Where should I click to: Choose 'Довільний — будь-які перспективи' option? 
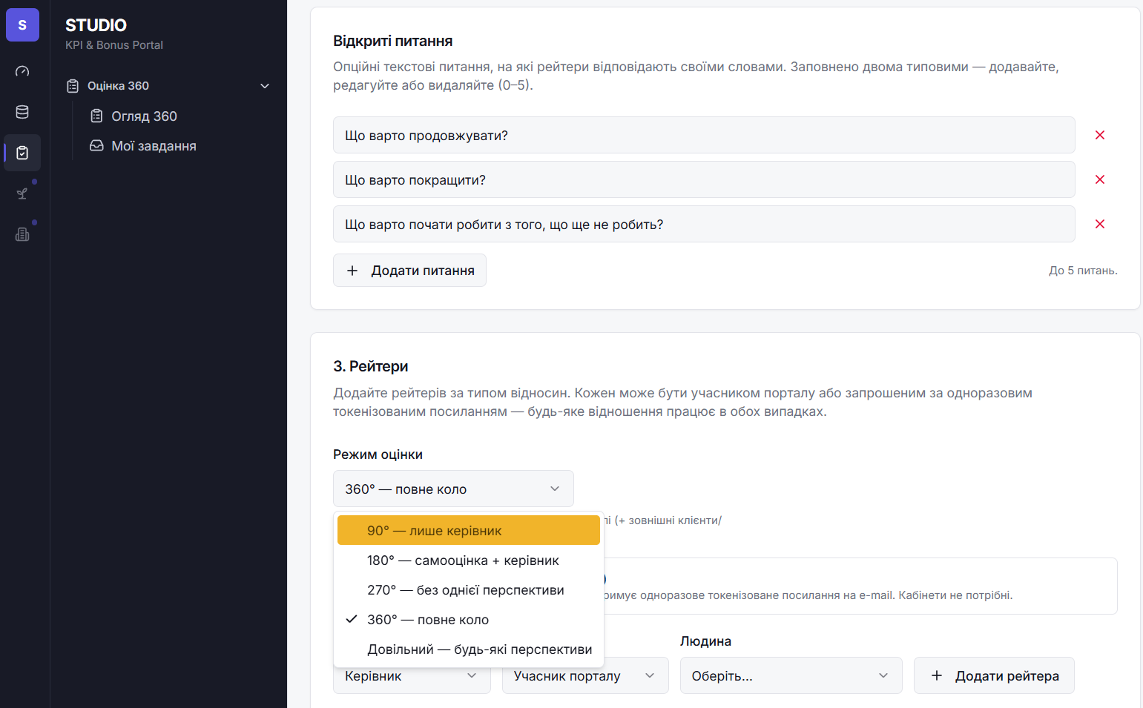(x=469, y=649)
